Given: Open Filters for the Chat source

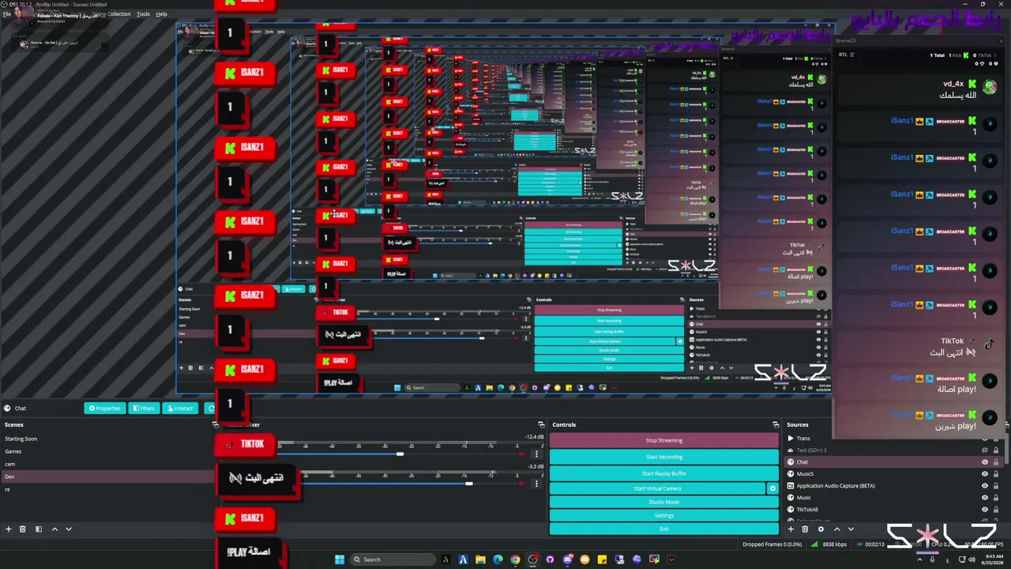Looking at the screenshot, I should pos(145,409).
